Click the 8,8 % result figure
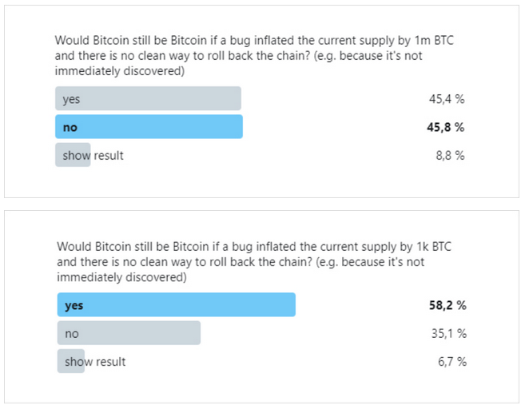 coord(450,155)
